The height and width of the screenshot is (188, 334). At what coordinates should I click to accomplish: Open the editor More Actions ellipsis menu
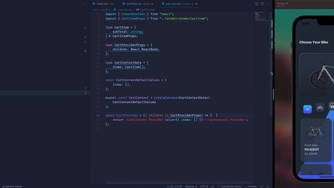268,4
